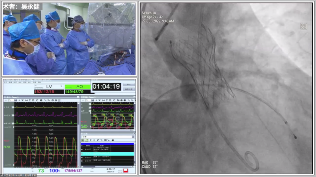Click the plus icon in the left waveform toolbar
Image resolution: width=316 pixels, height=177 pixels.
[19, 100]
